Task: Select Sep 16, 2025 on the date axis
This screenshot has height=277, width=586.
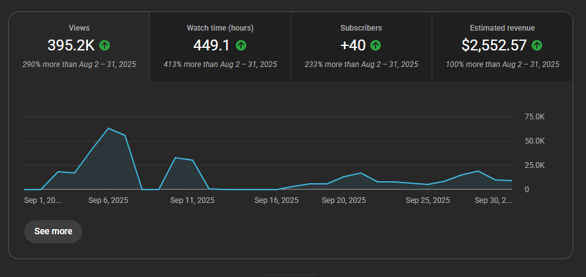Action: [276, 200]
